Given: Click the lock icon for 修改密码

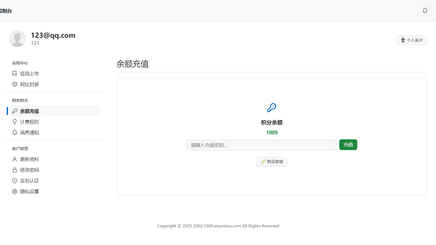Looking at the screenshot, I should click(x=15, y=170).
